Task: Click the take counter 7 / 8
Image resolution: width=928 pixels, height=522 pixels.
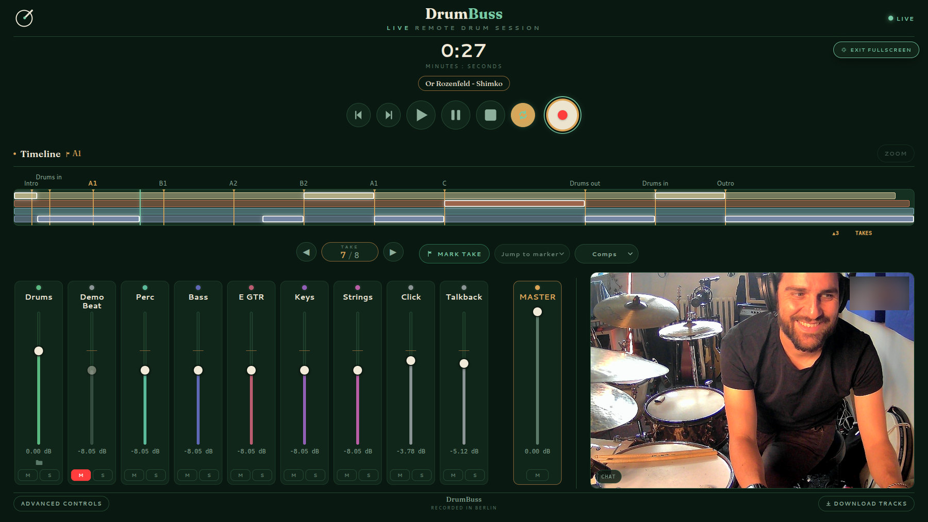Action: click(x=350, y=252)
